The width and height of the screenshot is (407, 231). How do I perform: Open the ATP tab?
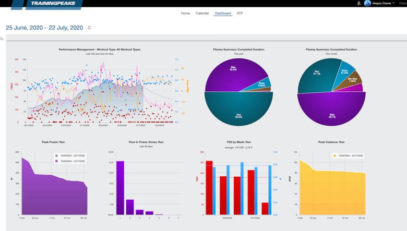coord(240,13)
